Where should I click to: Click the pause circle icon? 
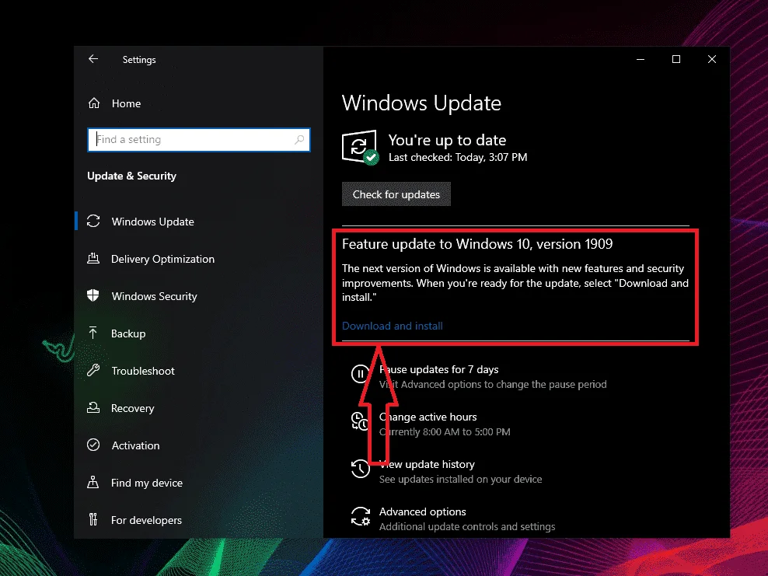pos(360,374)
